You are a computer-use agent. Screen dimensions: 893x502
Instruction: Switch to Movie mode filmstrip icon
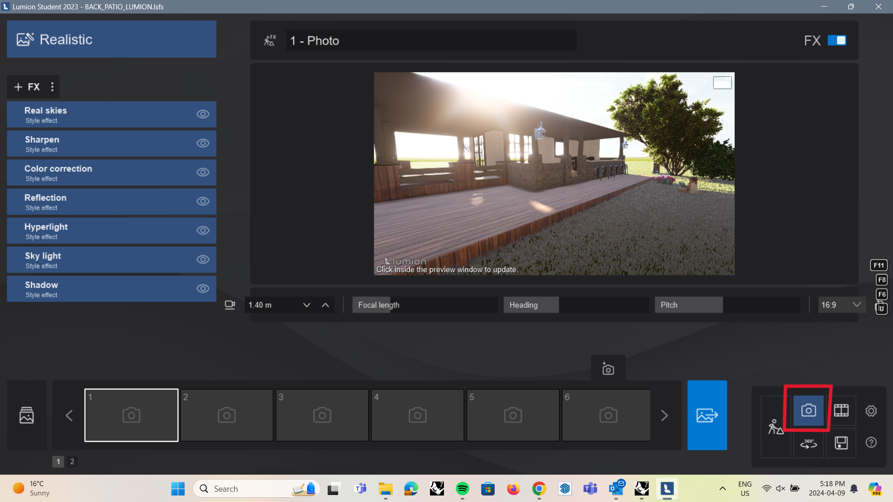[x=841, y=410]
